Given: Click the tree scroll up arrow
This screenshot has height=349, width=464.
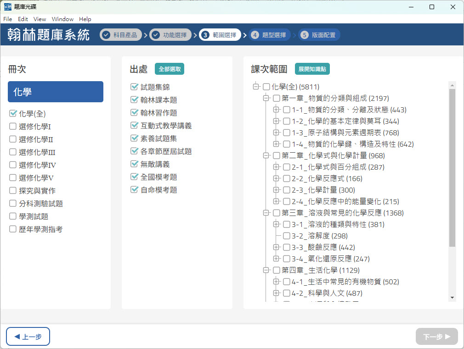Looking at the screenshot, I should (452, 85).
